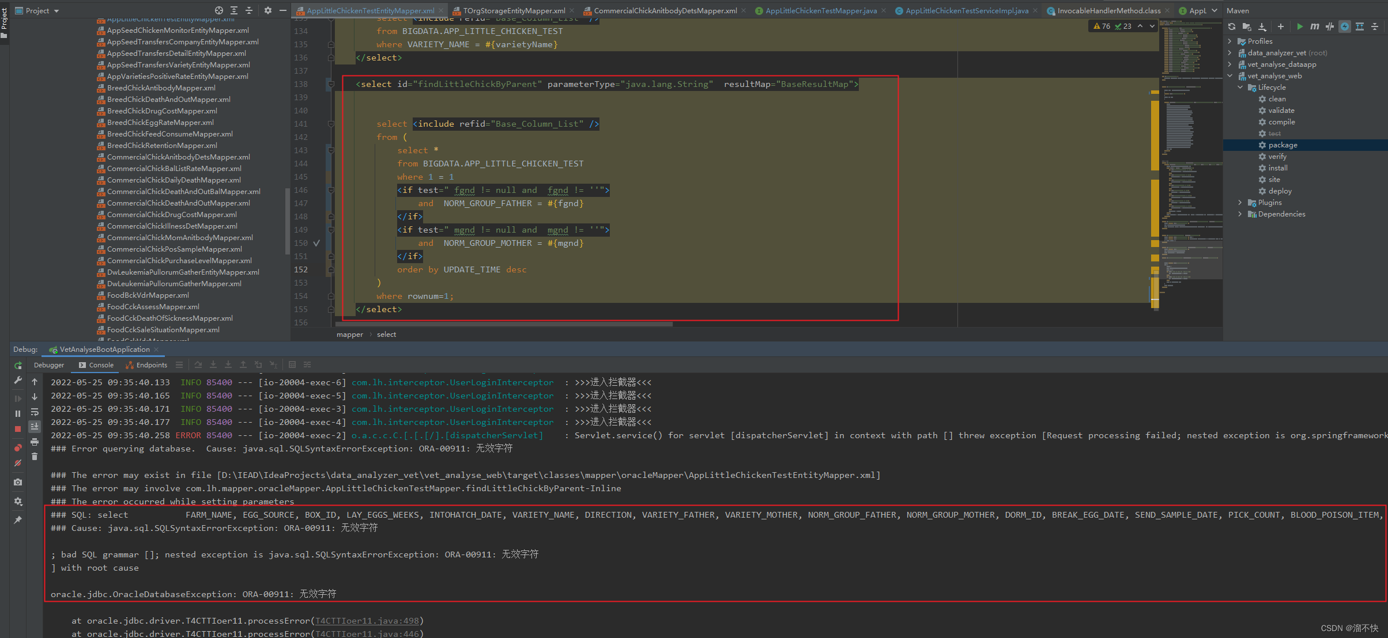This screenshot has width=1388, height=638.
Task: Switch to the Endpoints tab
Action: point(146,364)
